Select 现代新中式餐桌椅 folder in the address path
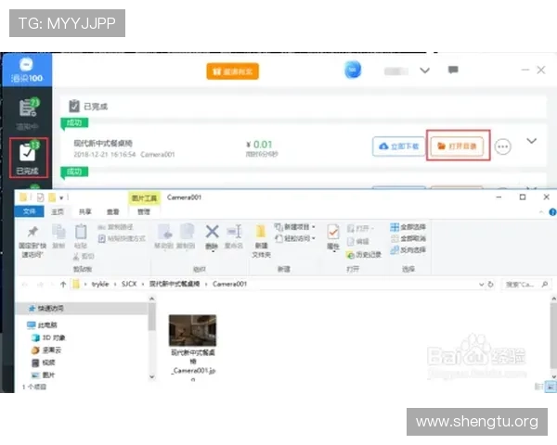 [175, 284]
